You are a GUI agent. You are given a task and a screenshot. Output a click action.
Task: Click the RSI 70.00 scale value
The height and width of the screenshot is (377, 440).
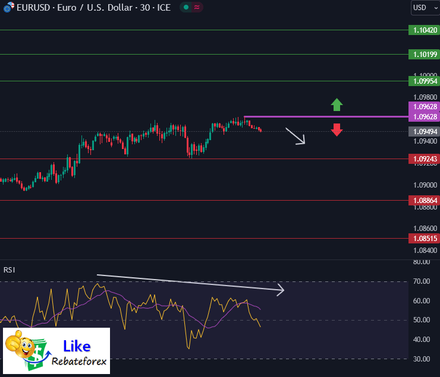click(422, 281)
